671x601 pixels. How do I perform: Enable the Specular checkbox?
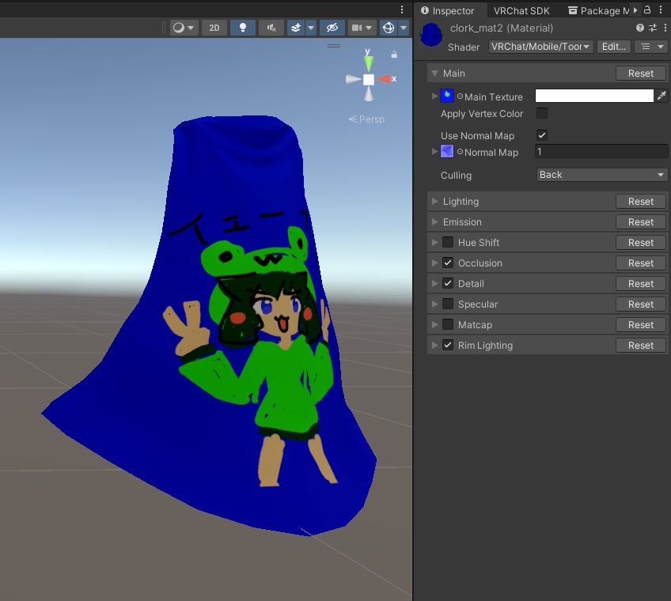click(x=448, y=304)
